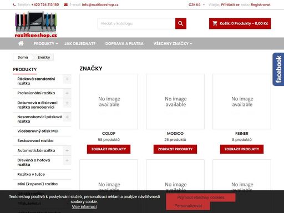Image resolution: width=284 pixels, height=213 pixels.
Task: Expand Dřevěná a hotová razítka category
Action: pyautogui.click(x=67, y=160)
